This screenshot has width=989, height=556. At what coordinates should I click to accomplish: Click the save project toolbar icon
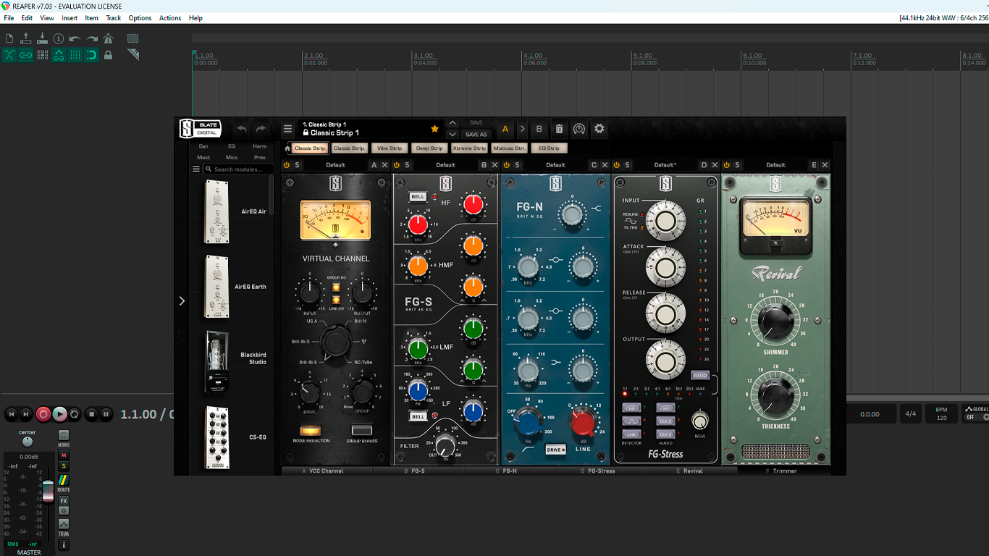click(42, 38)
